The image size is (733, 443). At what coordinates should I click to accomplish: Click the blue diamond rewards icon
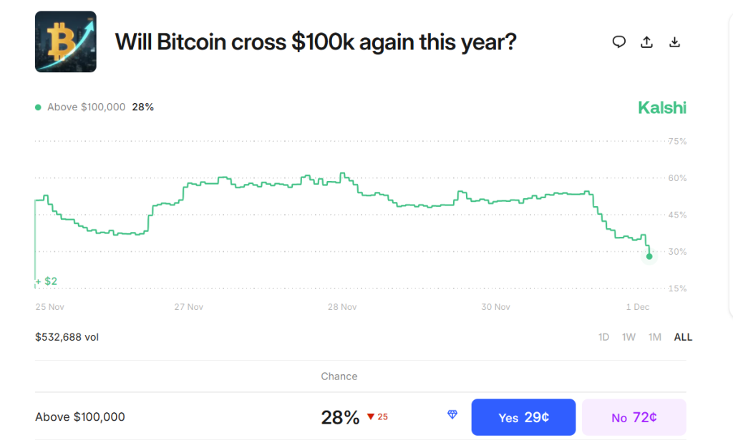[452, 414]
